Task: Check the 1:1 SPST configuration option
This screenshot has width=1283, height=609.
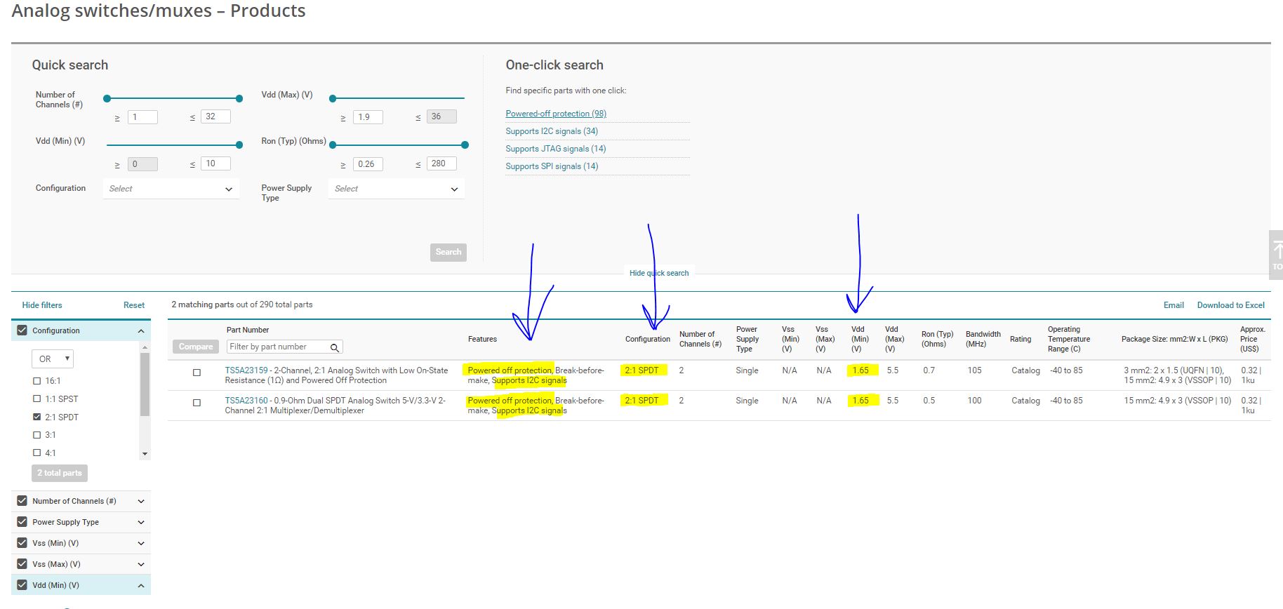Action: tap(37, 399)
